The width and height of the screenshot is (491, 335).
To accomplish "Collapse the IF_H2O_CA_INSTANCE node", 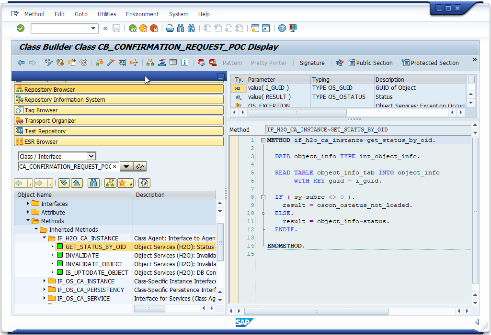I will point(45,238).
